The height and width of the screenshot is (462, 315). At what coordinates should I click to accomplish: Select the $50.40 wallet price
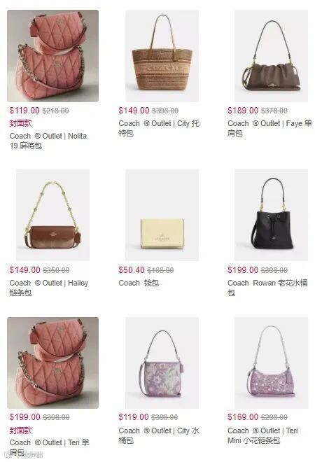point(132,270)
